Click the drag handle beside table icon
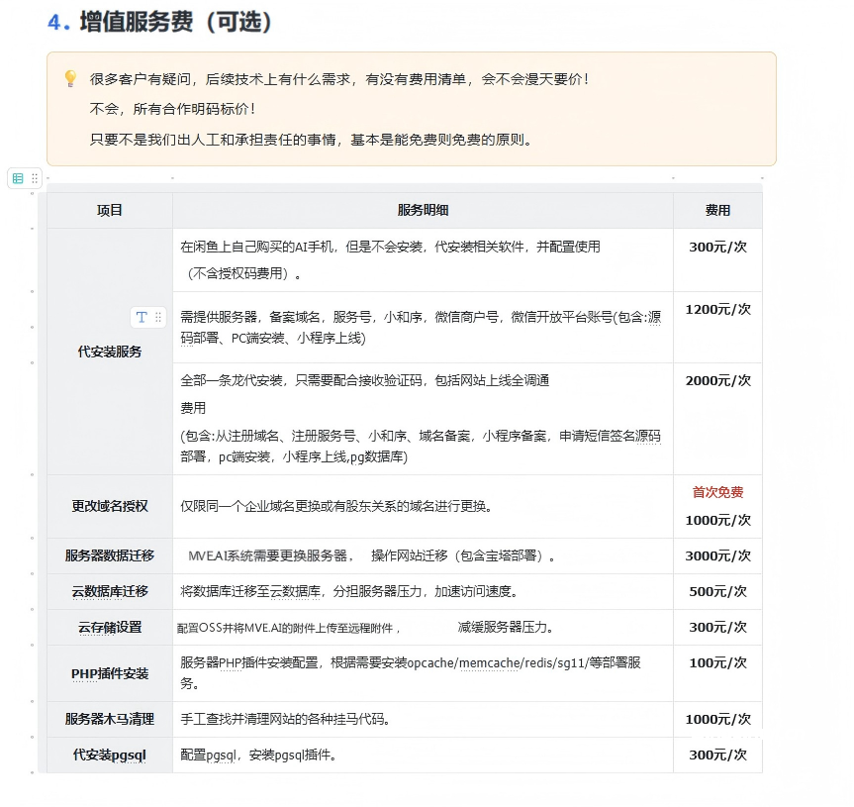This screenshot has width=854, height=807. click(x=35, y=178)
